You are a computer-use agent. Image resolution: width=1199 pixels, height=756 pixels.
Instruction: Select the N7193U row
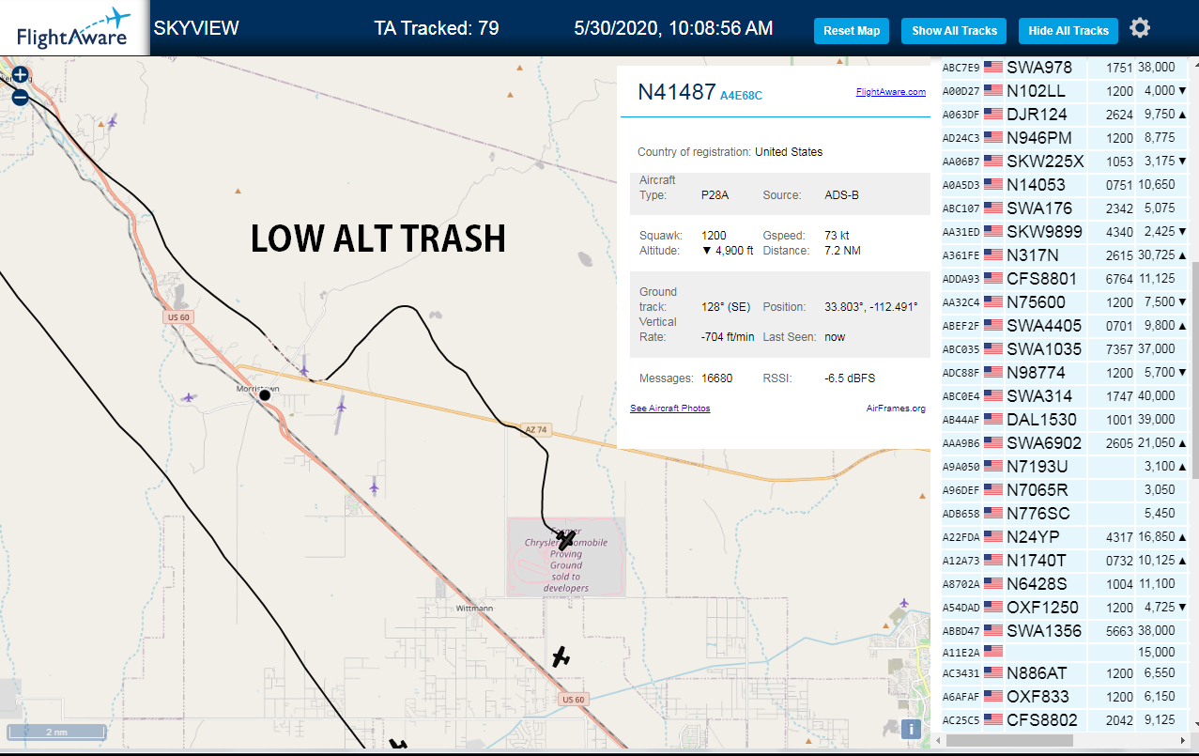[x=1065, y=467]
